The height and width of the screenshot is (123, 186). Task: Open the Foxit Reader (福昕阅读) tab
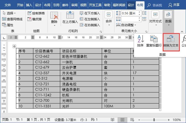(119, 5)
